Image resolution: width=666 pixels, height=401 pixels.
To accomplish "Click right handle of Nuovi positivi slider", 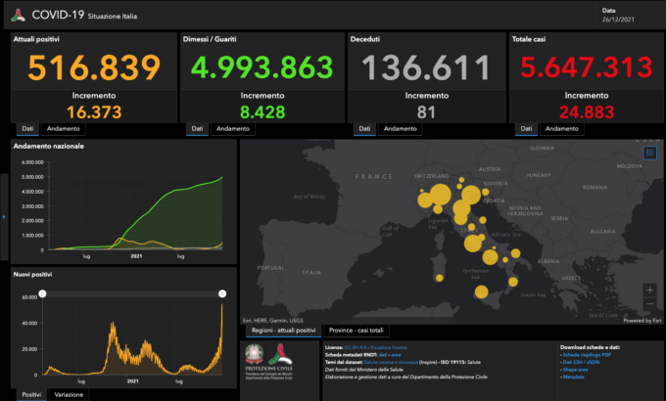I will point(222,293).
